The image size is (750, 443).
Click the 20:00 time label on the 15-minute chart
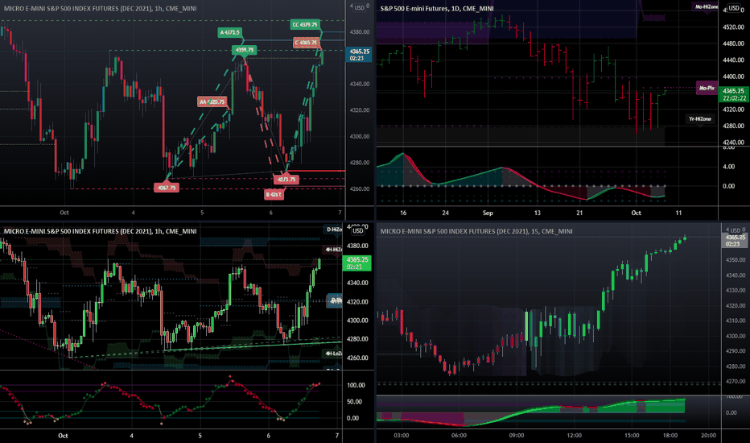(x=708, y=435)
